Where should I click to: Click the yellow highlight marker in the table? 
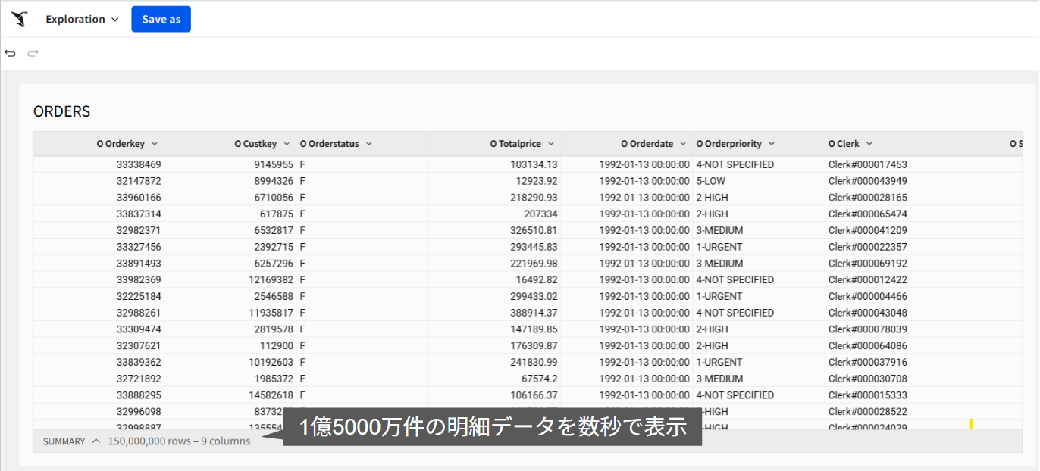(x=973, y=426)
